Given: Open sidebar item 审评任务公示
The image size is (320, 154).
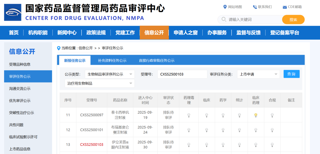Looking at the screenshot, I should [x=28, y=76].
